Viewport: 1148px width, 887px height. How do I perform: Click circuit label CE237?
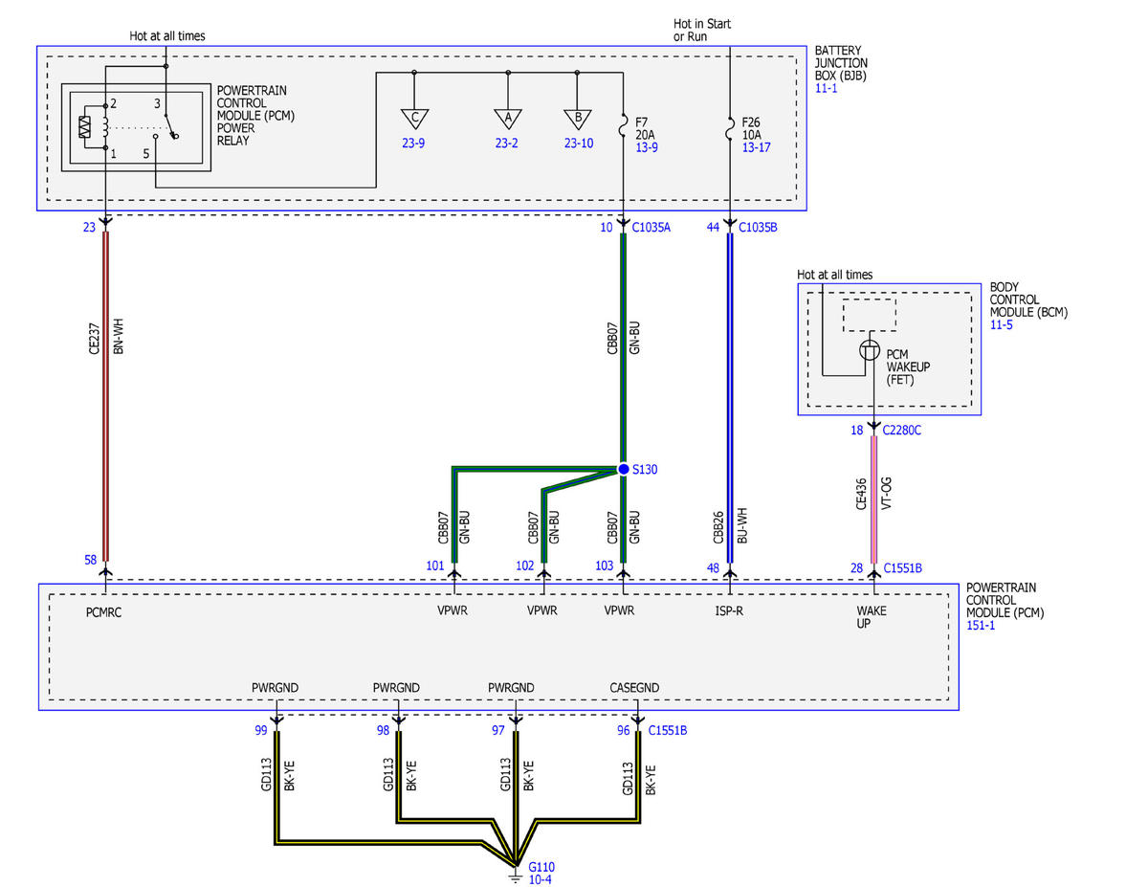coord(94,337)
